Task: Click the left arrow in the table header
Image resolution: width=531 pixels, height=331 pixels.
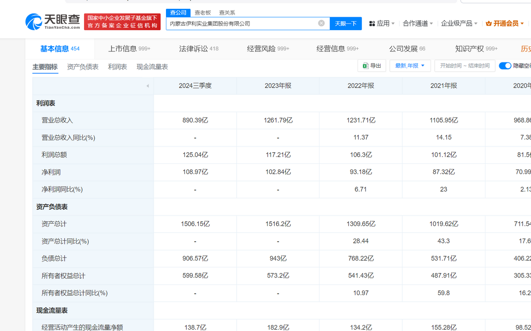Action: click(147, 86)
